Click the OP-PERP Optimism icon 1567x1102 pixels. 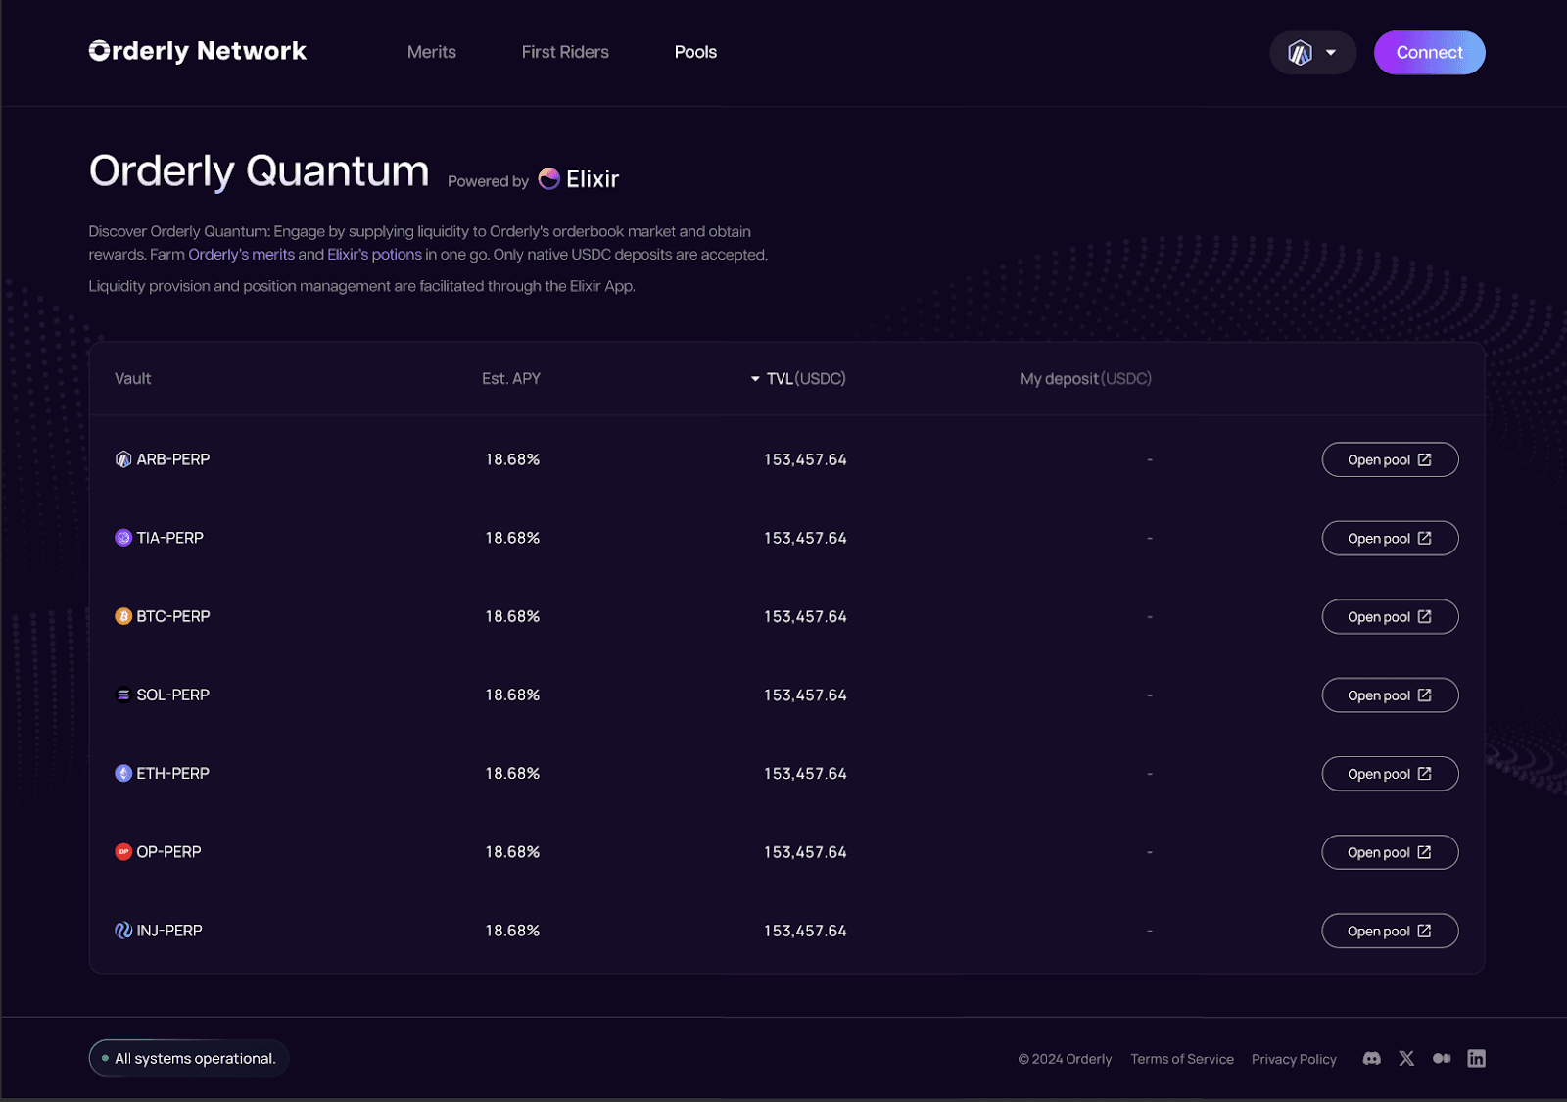coord(123,852)
